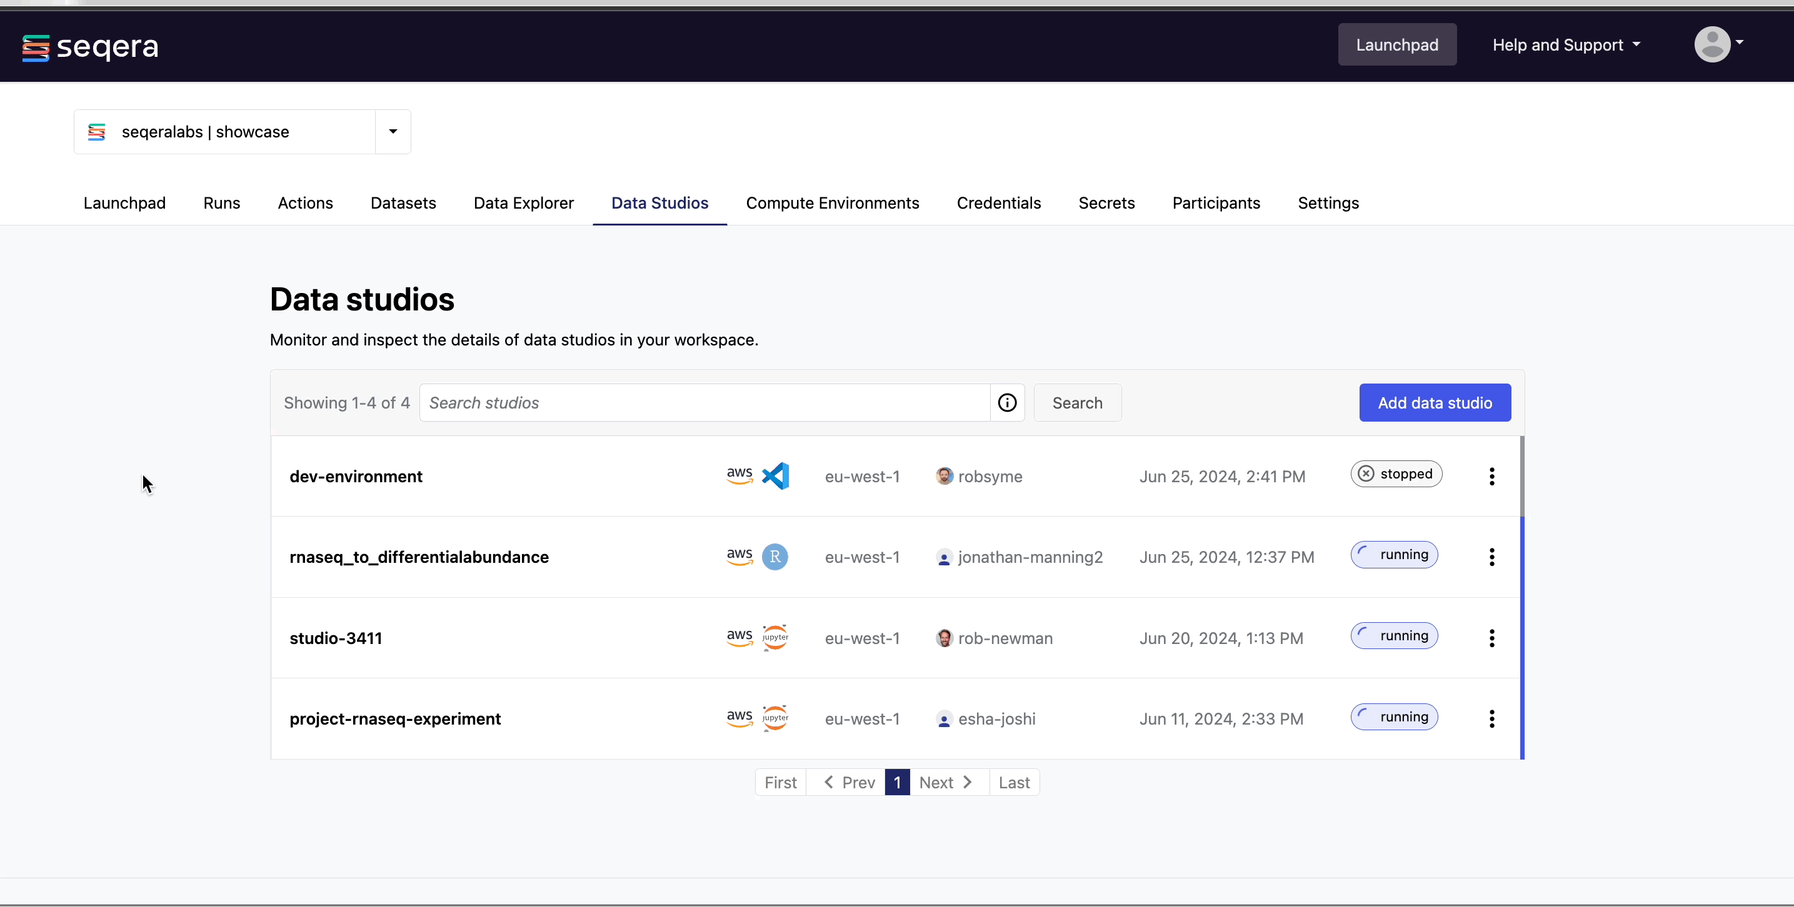Click the RStudio icon on rnaseq_to_differentialabundance
The width and height of the screenshot is (1794, 907).
[774, 557]
